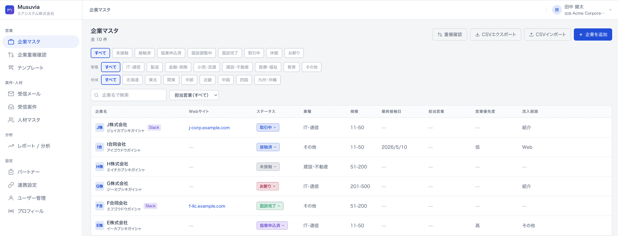618x236 pixels.
Task: Open f-llc.example.com link
Action: tap(207, 206)
